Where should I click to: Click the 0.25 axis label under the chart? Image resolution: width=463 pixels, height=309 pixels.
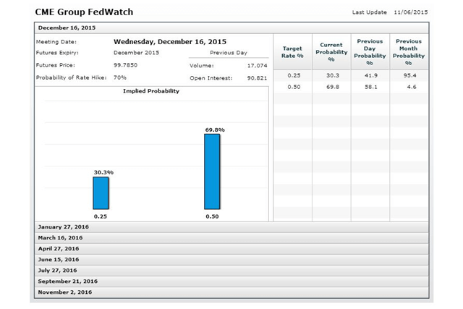(x=101, y=216)
